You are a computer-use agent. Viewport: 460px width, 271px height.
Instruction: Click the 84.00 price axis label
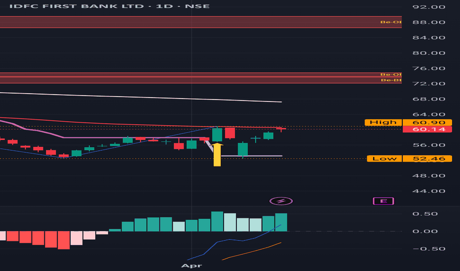pos(428,37)
